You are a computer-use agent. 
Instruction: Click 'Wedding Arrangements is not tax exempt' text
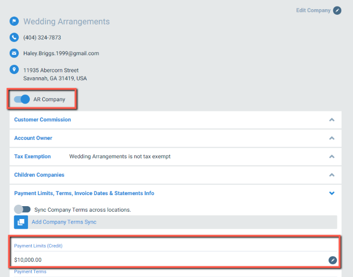(120, 156)
